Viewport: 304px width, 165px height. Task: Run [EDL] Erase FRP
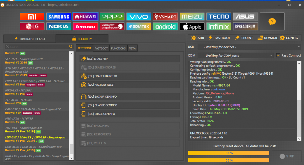(x=130, y=59)
